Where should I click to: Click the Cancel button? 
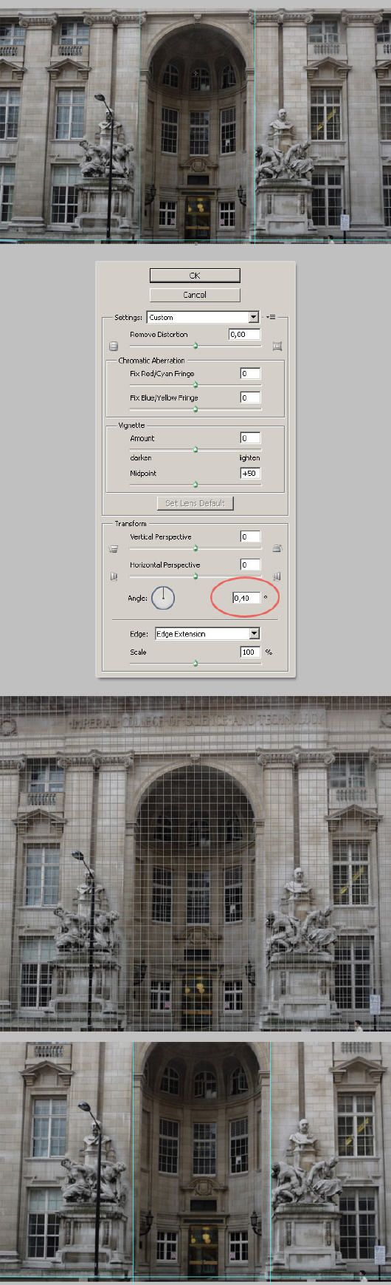[x=195, y=294]
